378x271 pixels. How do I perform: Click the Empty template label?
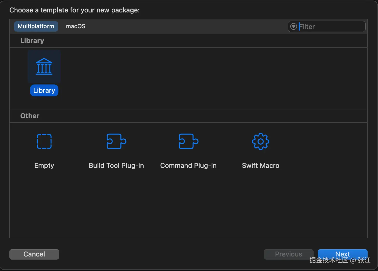tap(44, 166)
